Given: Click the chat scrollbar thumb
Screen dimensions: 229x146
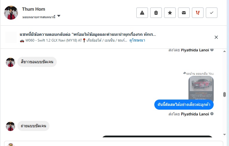Looking at the screenshot, I should pyautogui.click(x=224, y=95).
